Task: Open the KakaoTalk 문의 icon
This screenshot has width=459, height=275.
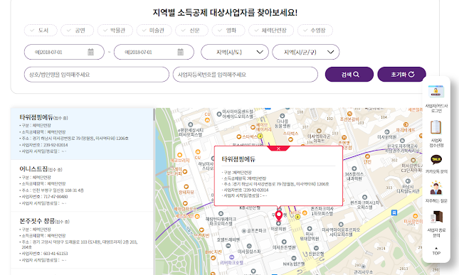Action: 436,160
